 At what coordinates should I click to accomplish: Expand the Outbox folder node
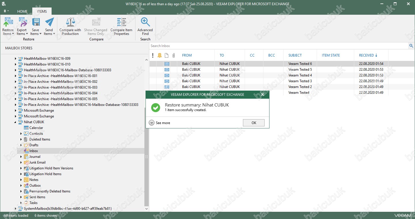(x=21, y=186)
